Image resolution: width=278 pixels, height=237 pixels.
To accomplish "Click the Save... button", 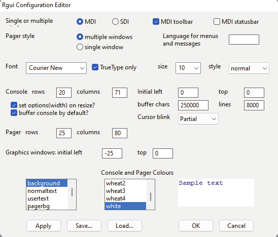I will click(84, 226).
